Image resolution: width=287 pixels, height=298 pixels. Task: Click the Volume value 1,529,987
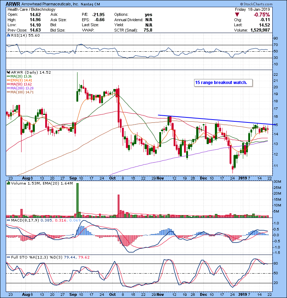[260, 30]
